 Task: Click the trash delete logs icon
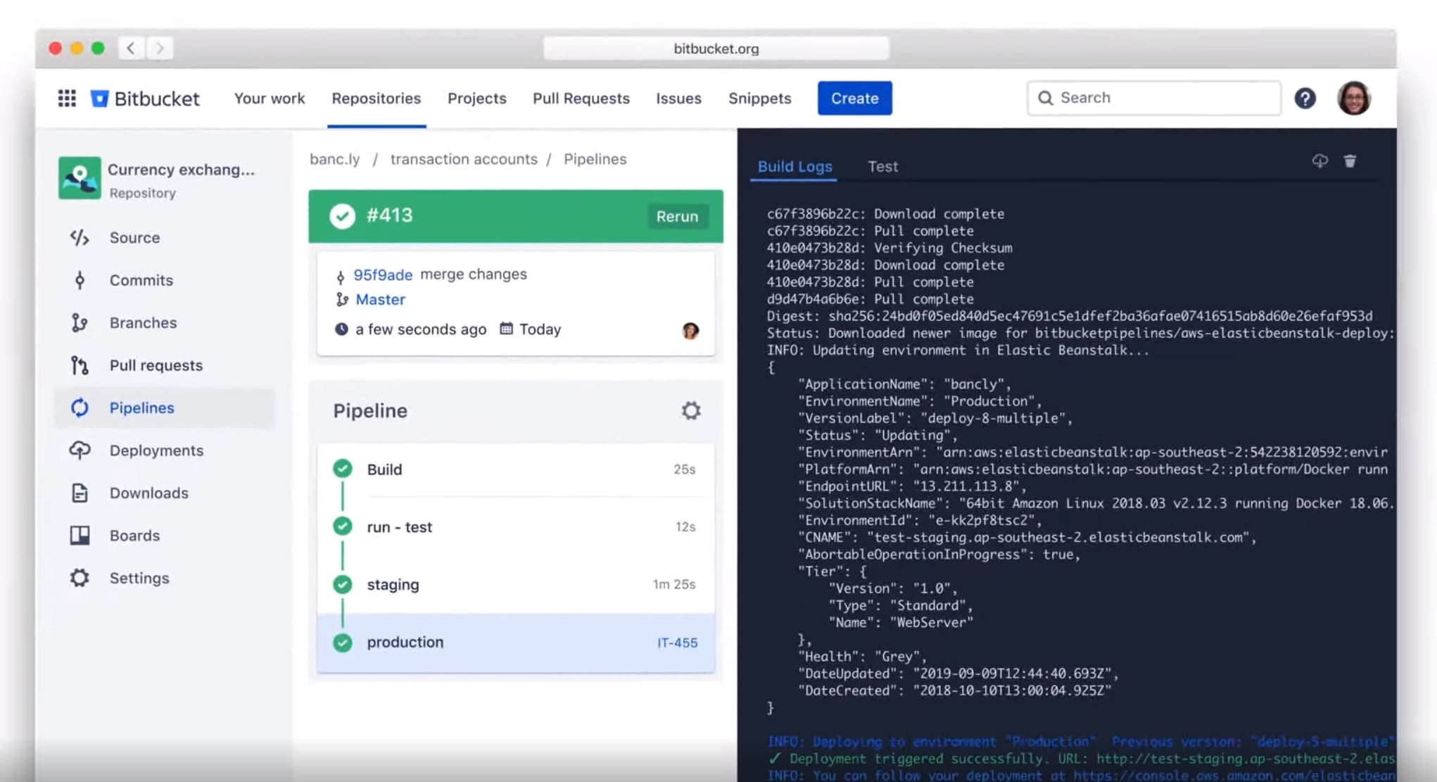(1350, 161)
